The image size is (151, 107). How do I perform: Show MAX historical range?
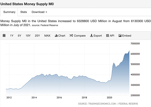[x=47, y=36]
